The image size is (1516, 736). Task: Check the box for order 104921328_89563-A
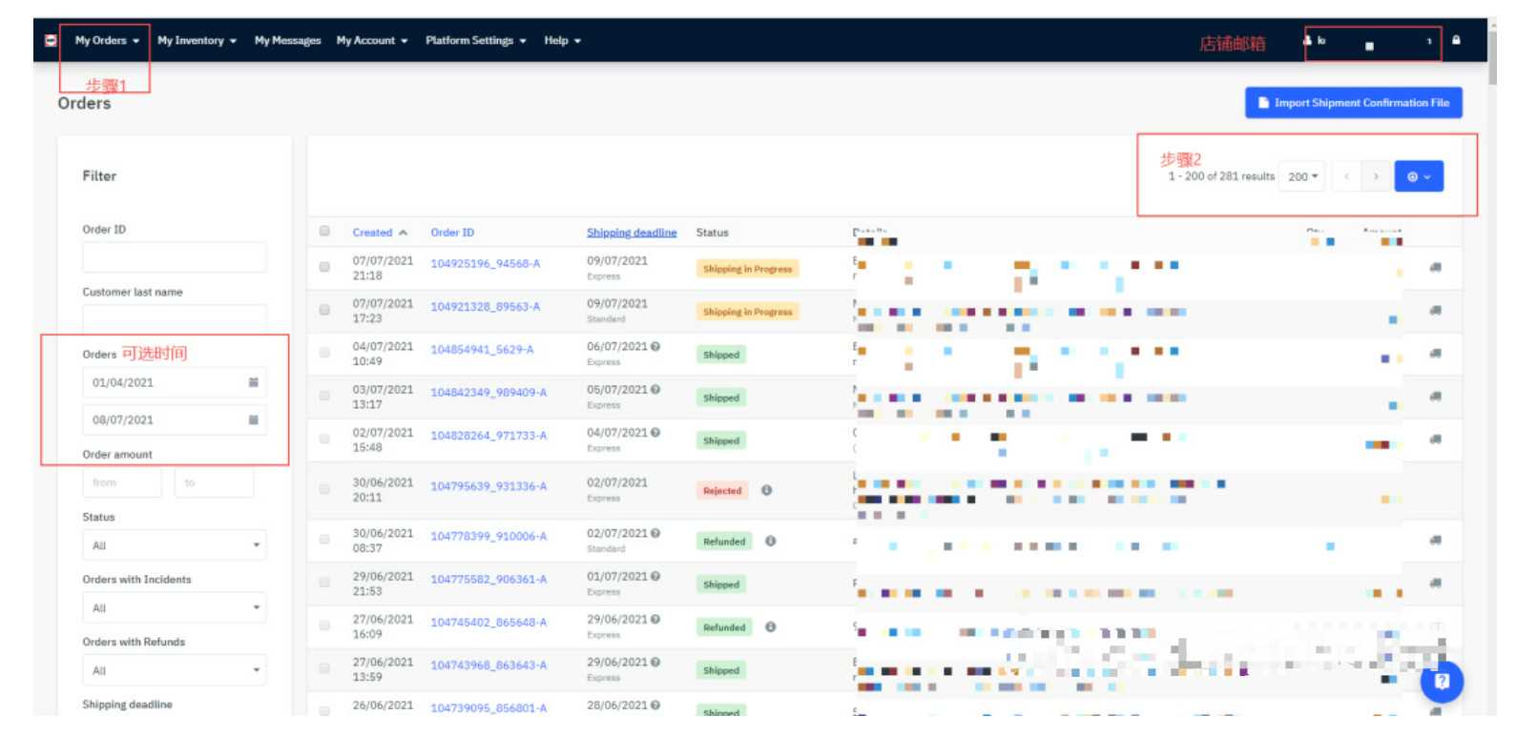tap(324, 310)
